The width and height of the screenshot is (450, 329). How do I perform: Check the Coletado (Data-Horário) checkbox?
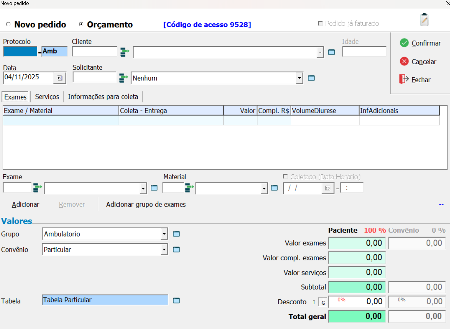tap(285, 177)
